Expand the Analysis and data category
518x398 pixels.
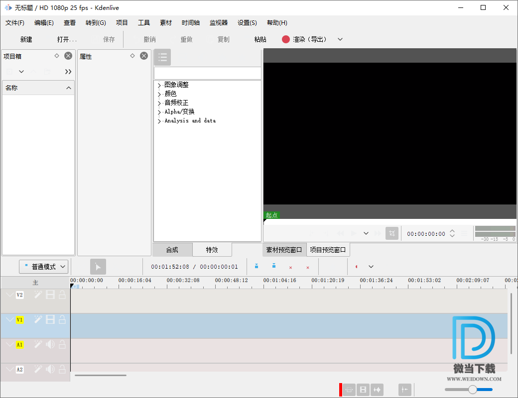point(159,121)
